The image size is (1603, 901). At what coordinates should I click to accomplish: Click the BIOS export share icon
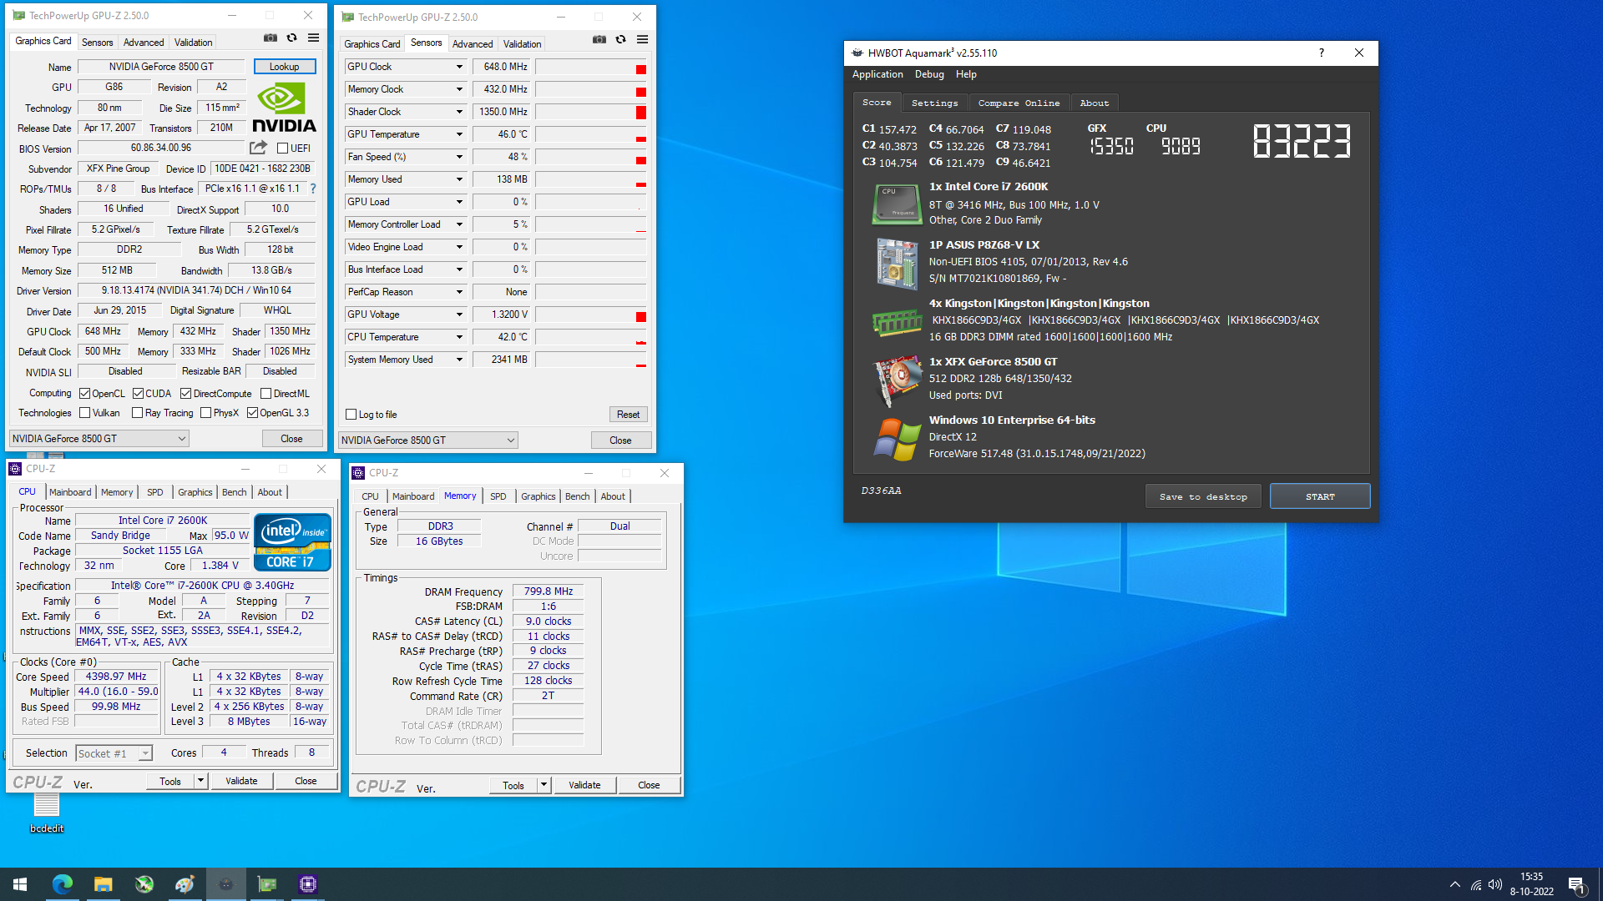[258, 148]
